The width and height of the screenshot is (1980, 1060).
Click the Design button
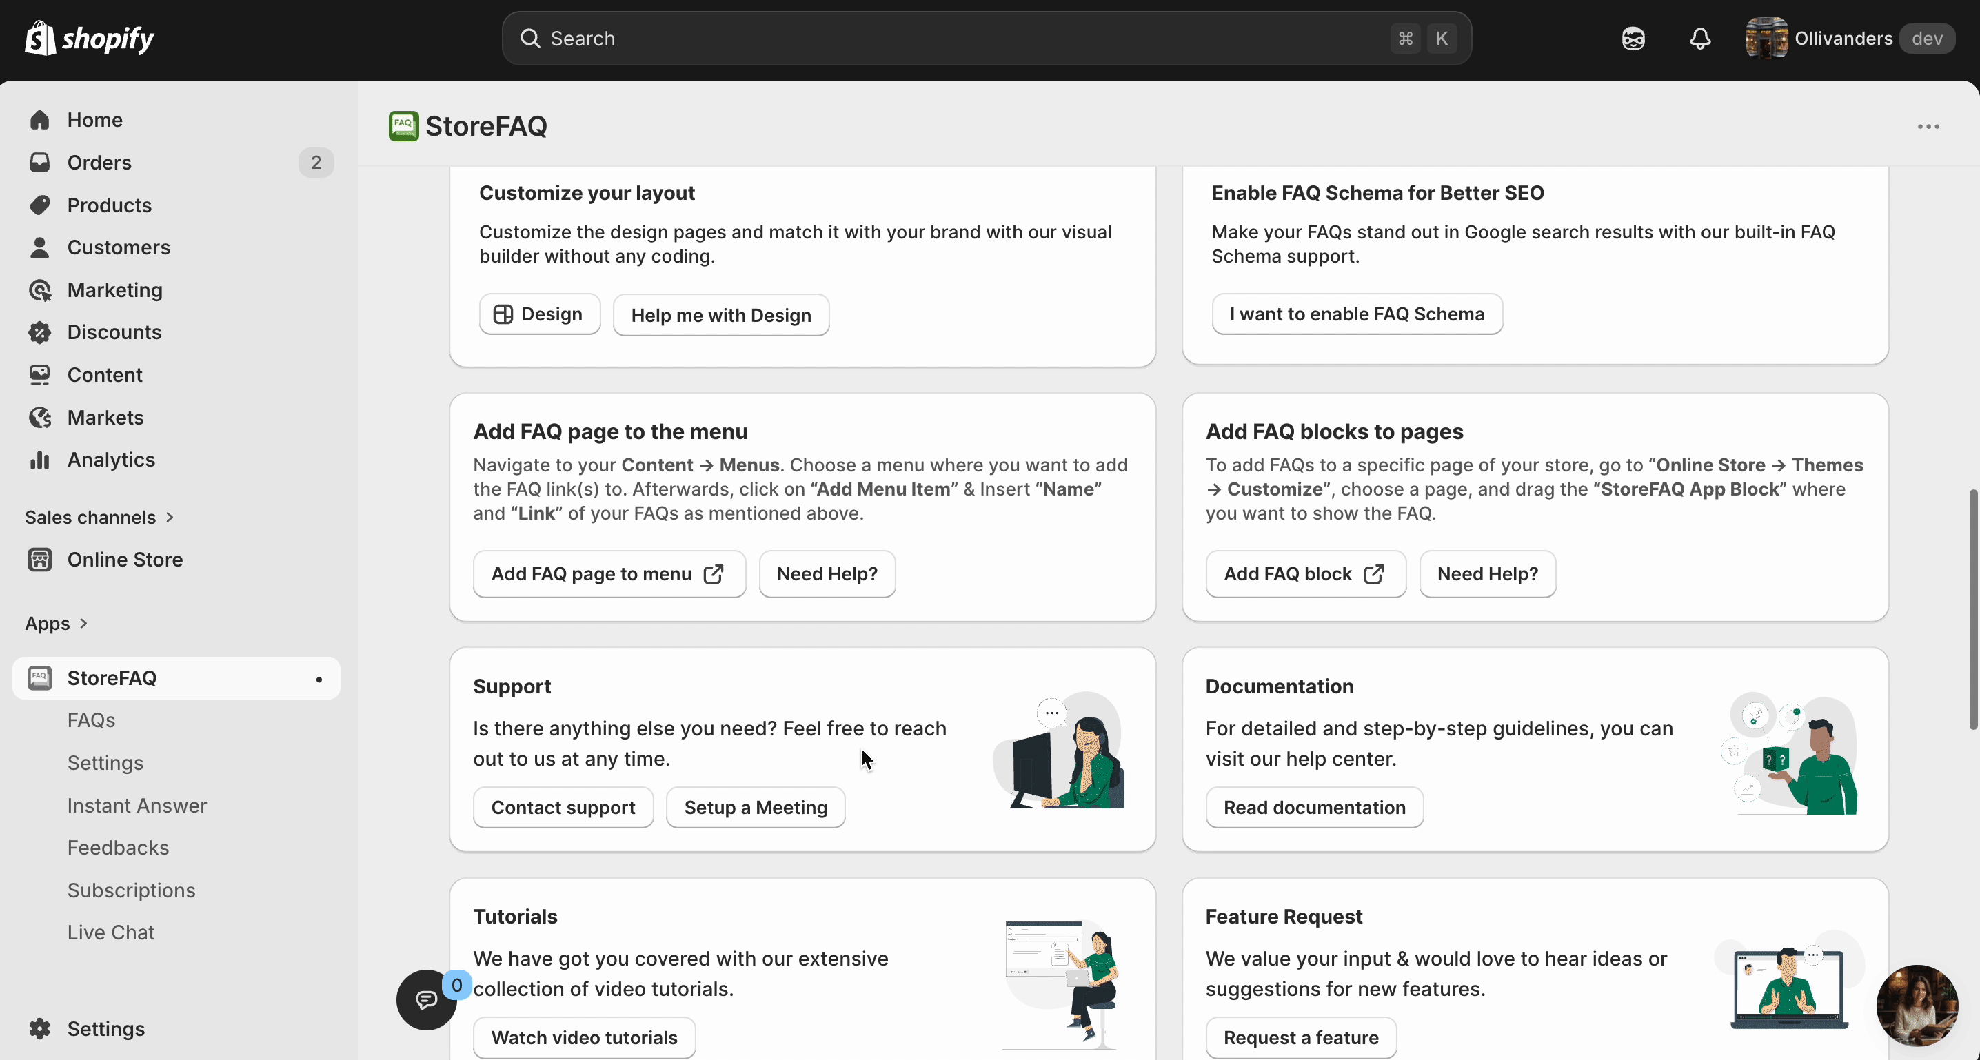[540, 314]
